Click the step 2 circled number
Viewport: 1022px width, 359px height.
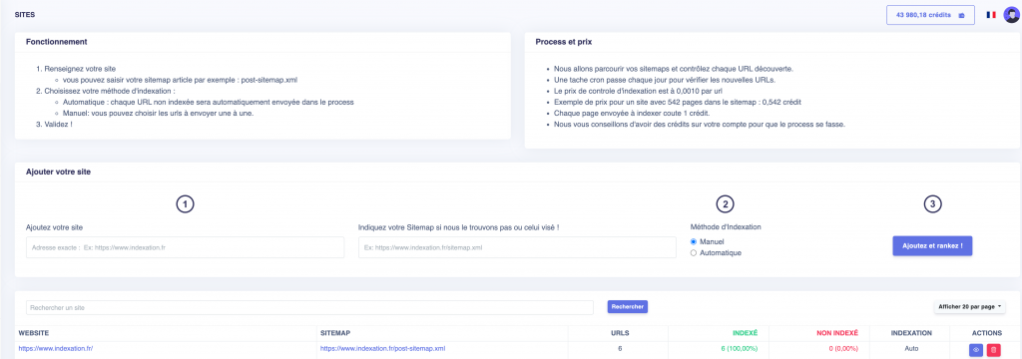coord(725,204)
